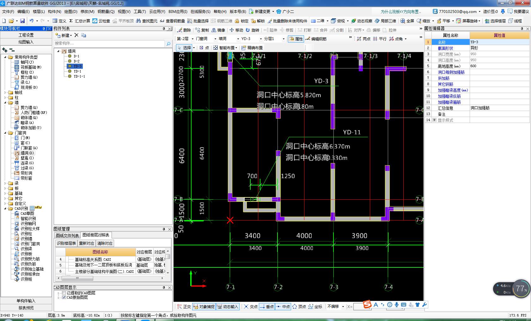Image resolution: width=531 pixels, height=321 pixels.
Task: Open 工程设置 module button
Action: click(x=26, y=35)
